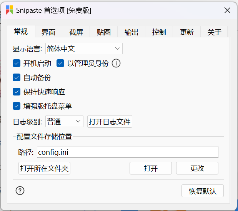This screenshot has height=211, width=238.
Task: Open help via the question mark icon
Action: click(20, 191)
